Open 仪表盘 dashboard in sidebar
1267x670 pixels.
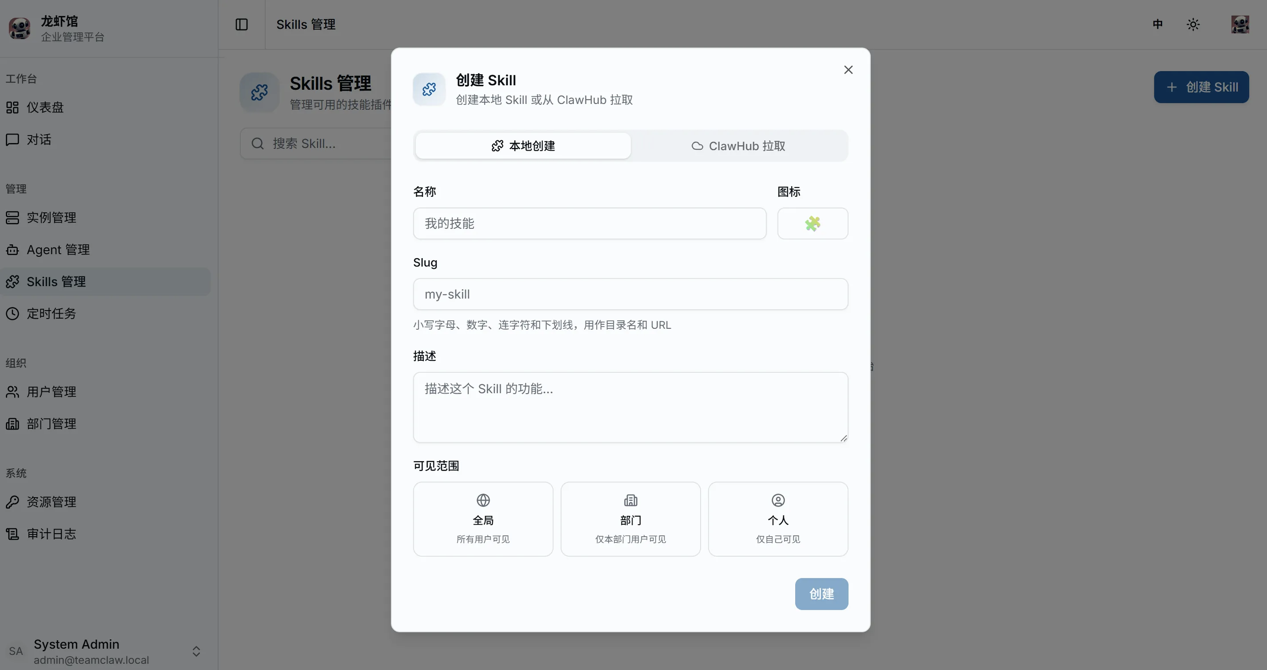[45, 107]
